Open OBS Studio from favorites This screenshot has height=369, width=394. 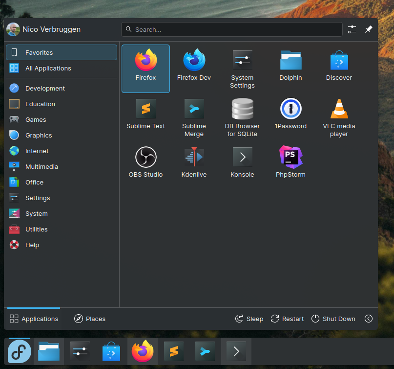coord(146,165)
